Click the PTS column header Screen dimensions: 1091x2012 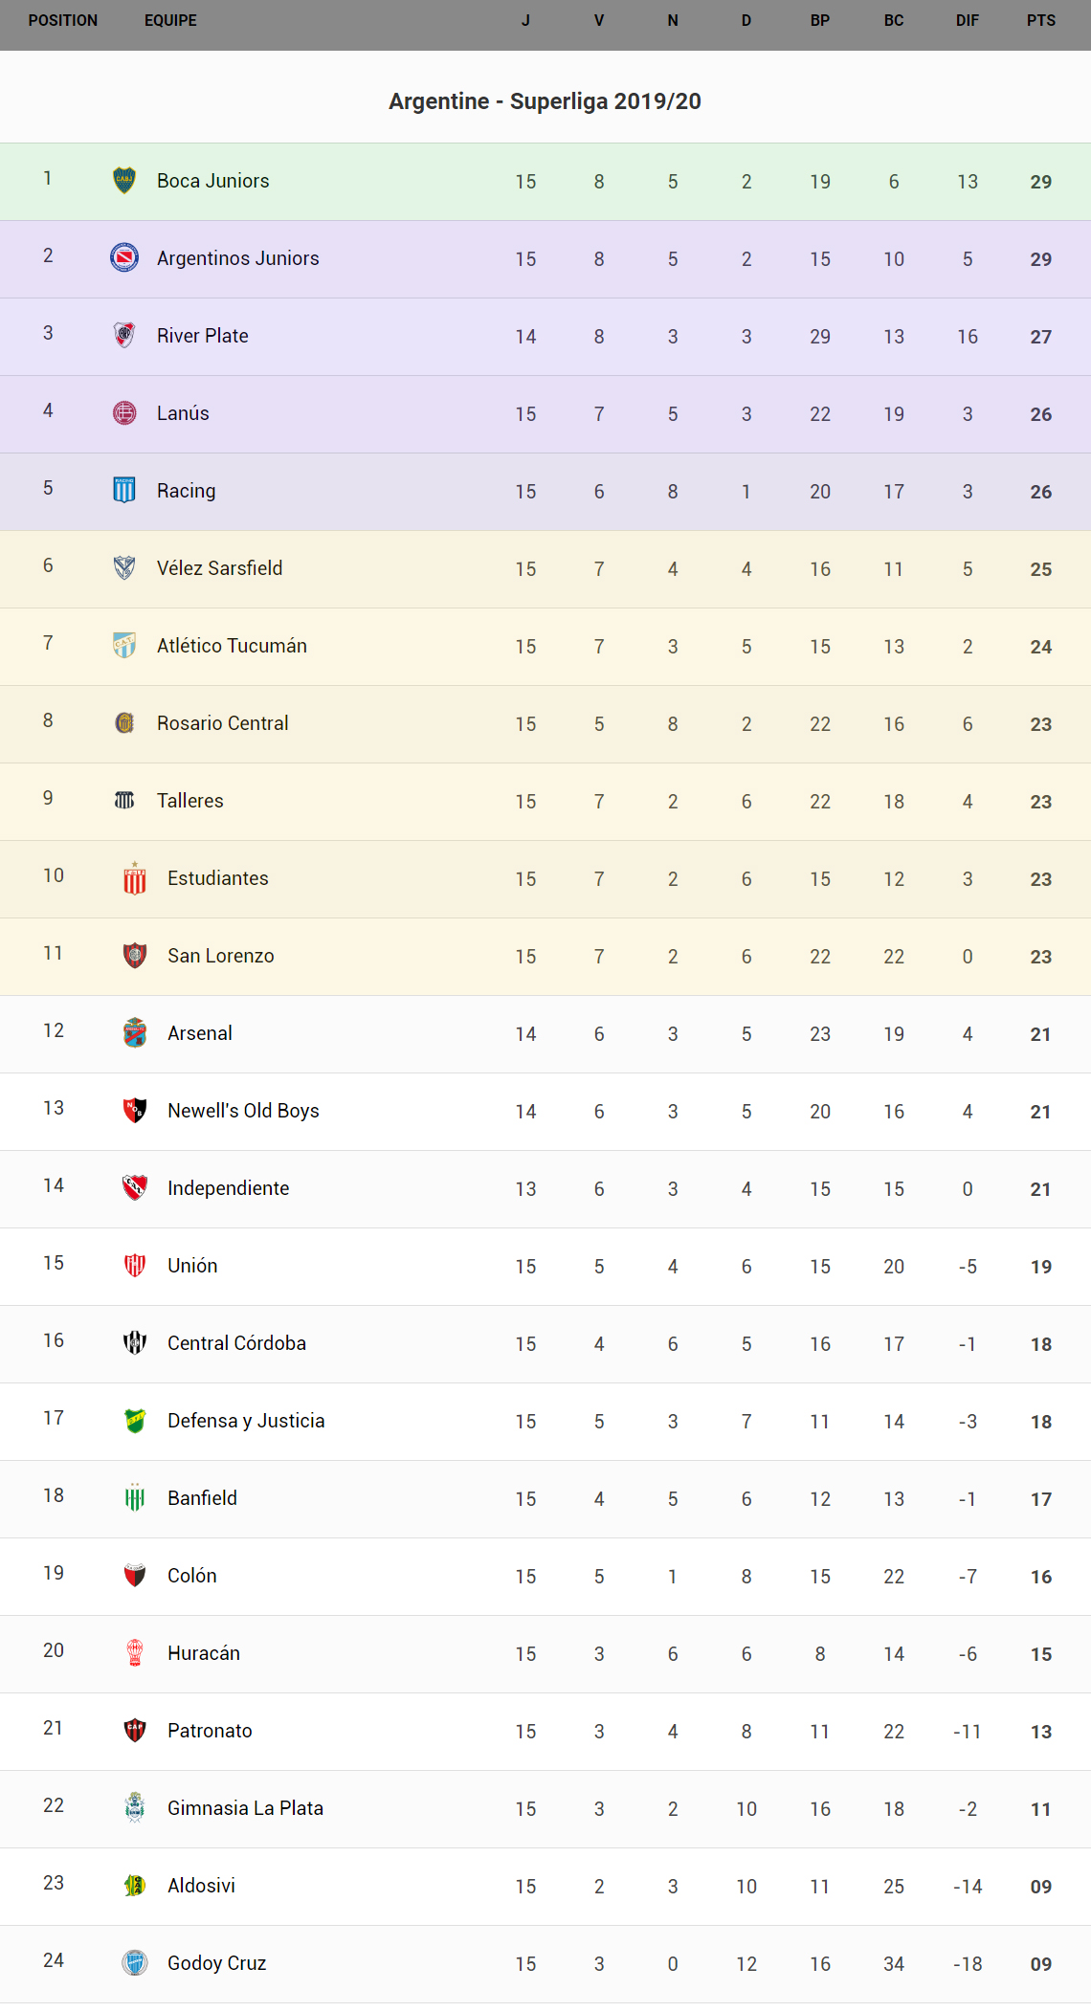tap(1040, 21)
